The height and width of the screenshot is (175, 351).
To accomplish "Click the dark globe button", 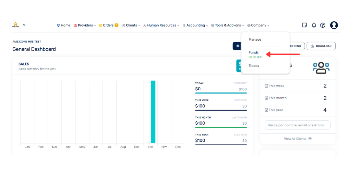I will (x=237, y=46).
